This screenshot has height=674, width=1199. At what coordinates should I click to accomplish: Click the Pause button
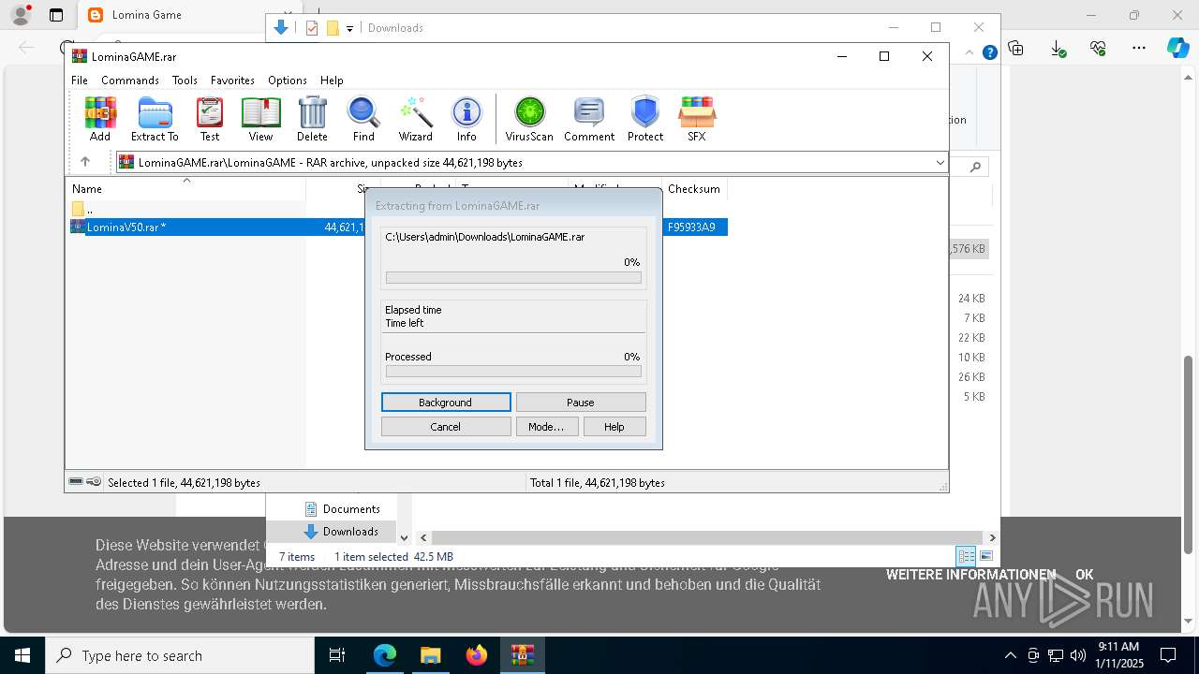[x=581, y=403]
